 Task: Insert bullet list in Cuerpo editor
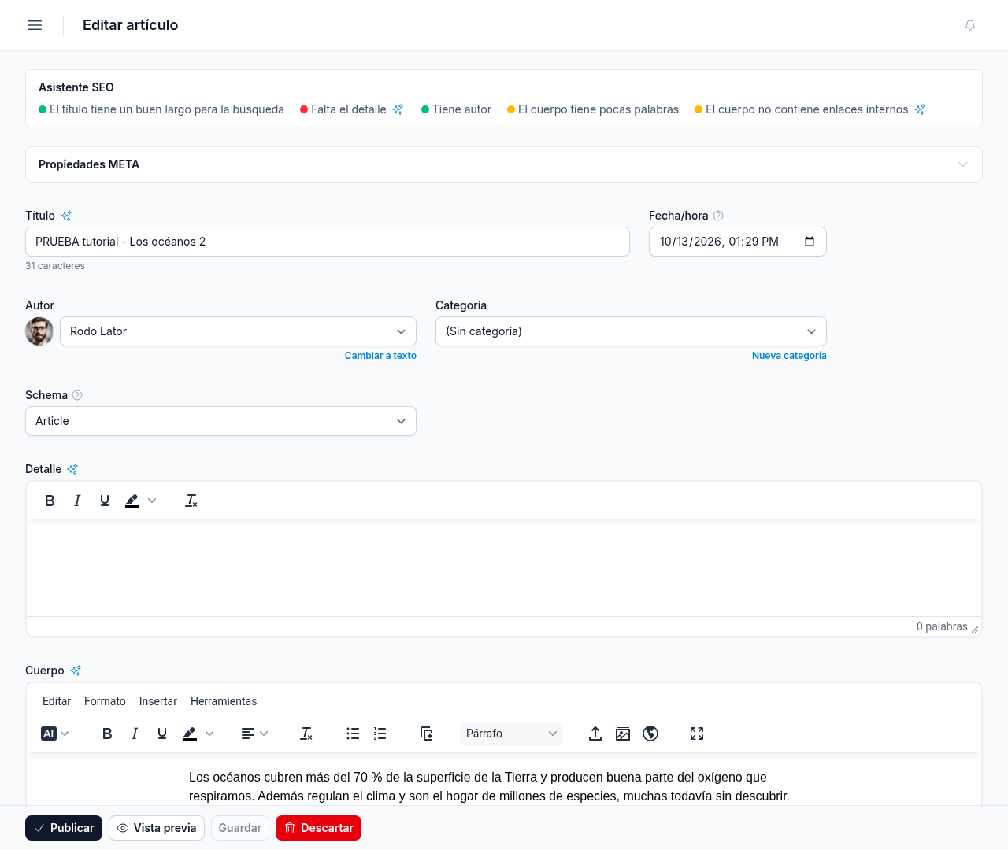[x=353, y=734]
